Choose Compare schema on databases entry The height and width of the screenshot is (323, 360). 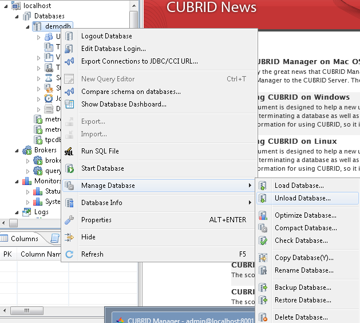160,92
